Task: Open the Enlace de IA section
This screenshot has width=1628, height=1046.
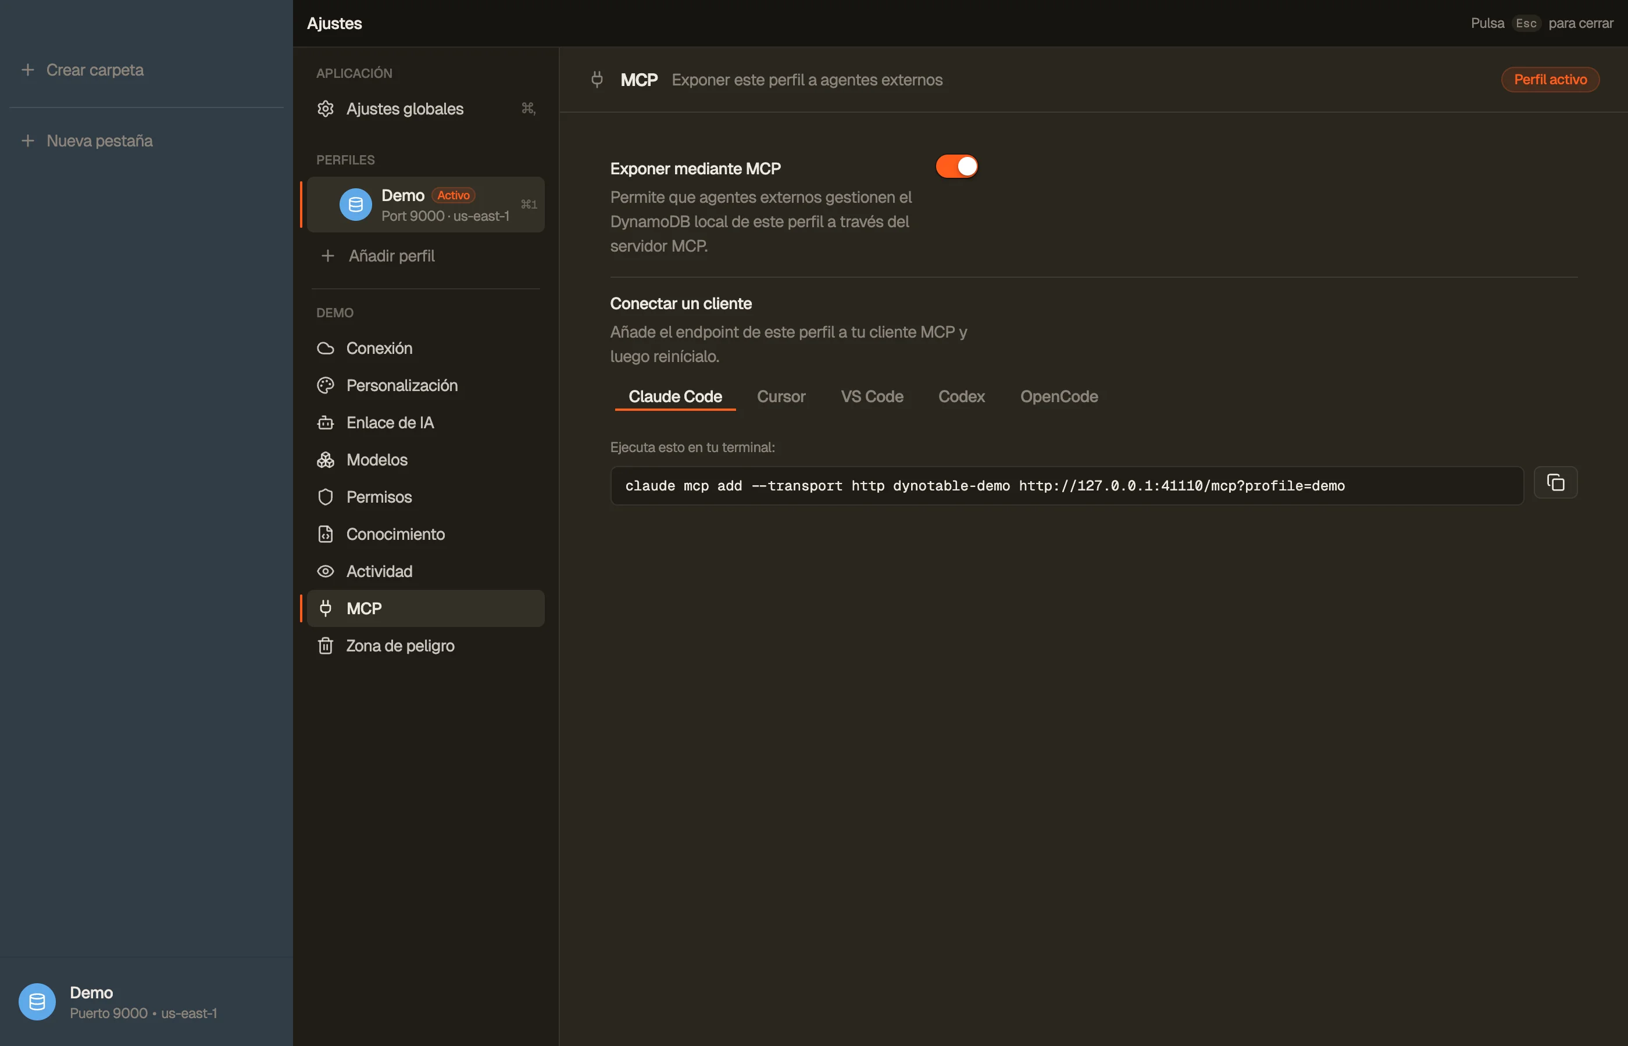Action: click(426, 422)
